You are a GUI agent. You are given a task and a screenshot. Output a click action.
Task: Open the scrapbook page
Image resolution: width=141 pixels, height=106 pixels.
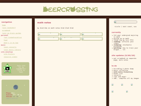point(6,30)
